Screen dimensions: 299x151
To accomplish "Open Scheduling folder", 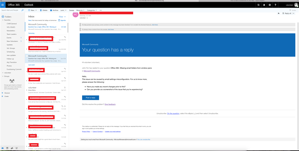I will click(11, 52).
